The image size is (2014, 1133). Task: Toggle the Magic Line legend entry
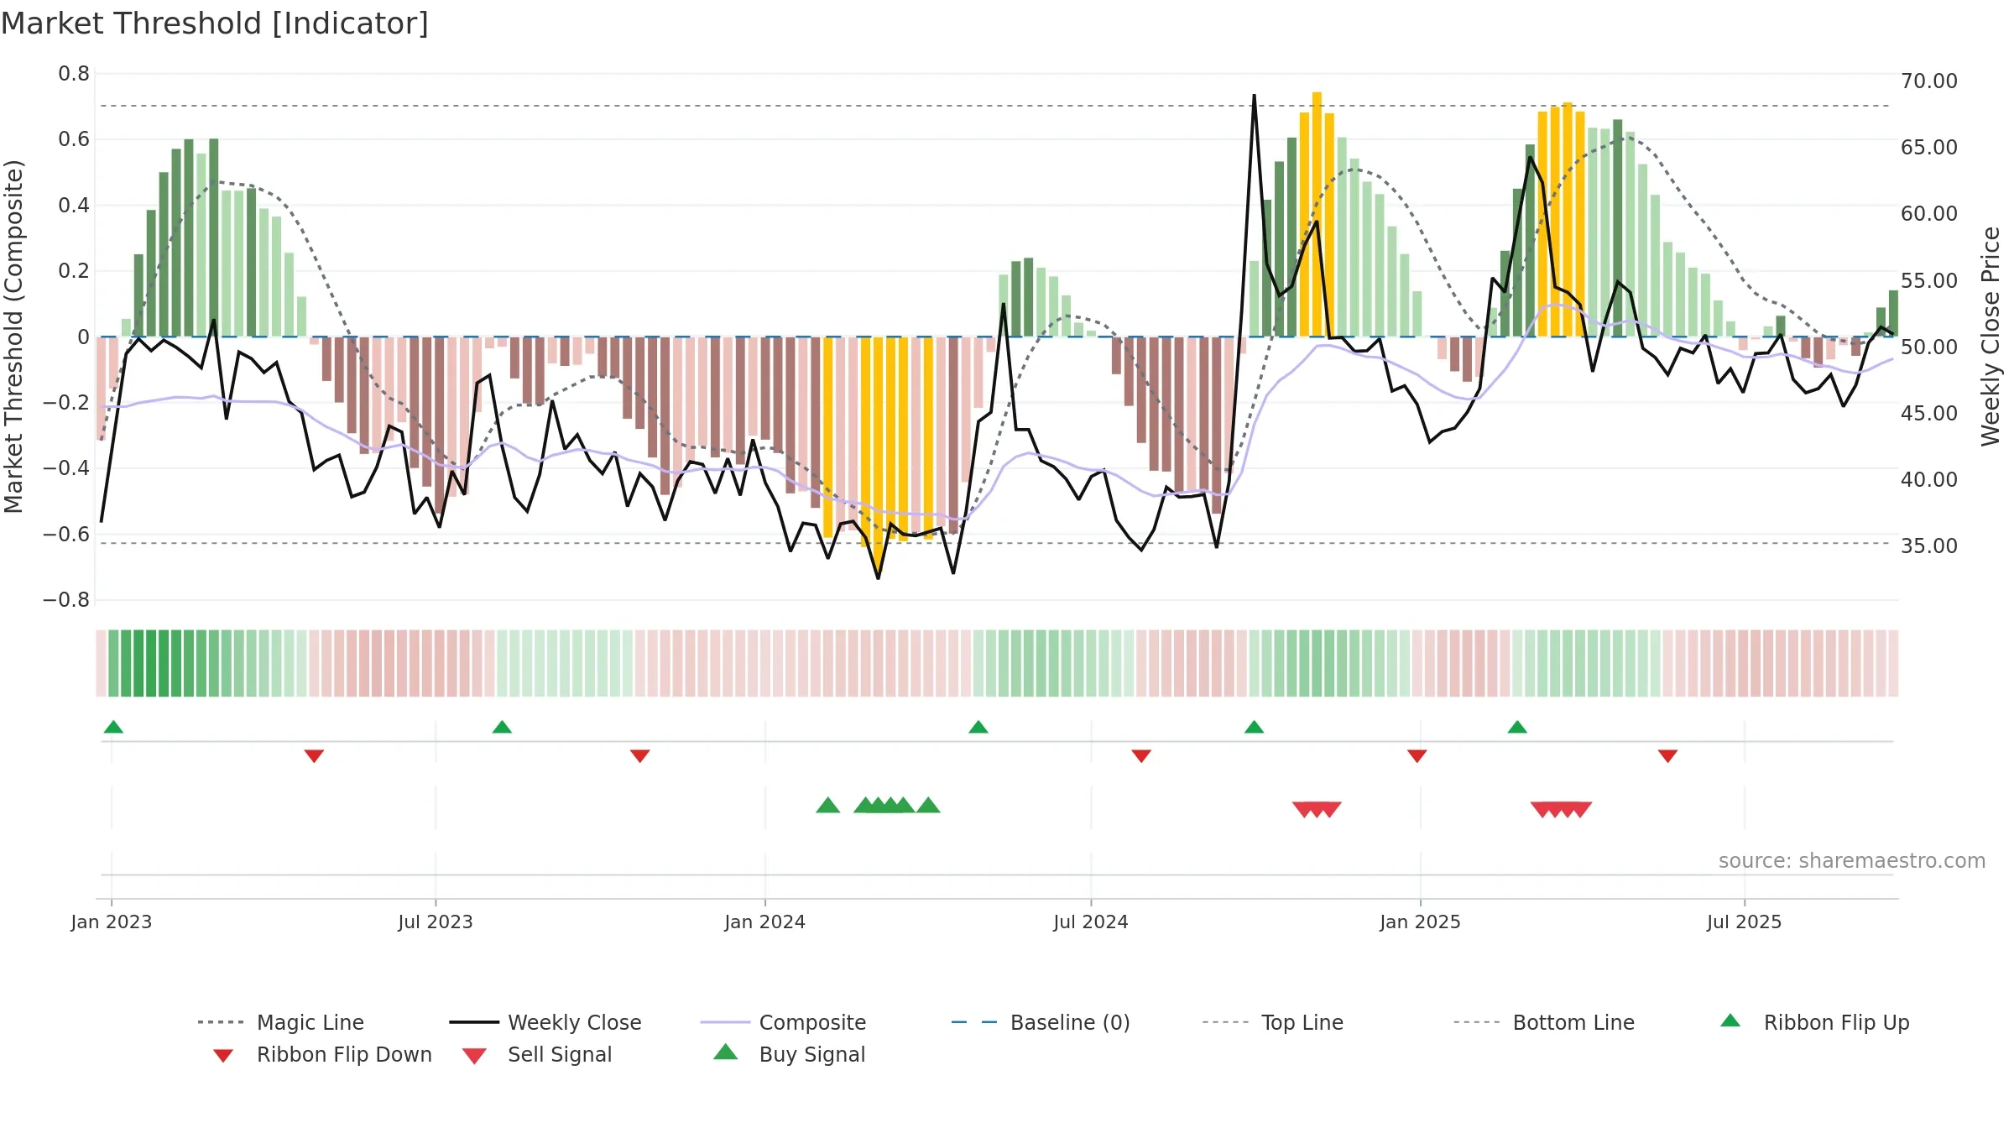[280, 1022]
